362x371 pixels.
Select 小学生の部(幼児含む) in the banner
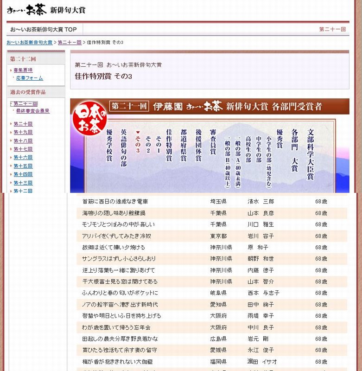(x=269, y=162)
